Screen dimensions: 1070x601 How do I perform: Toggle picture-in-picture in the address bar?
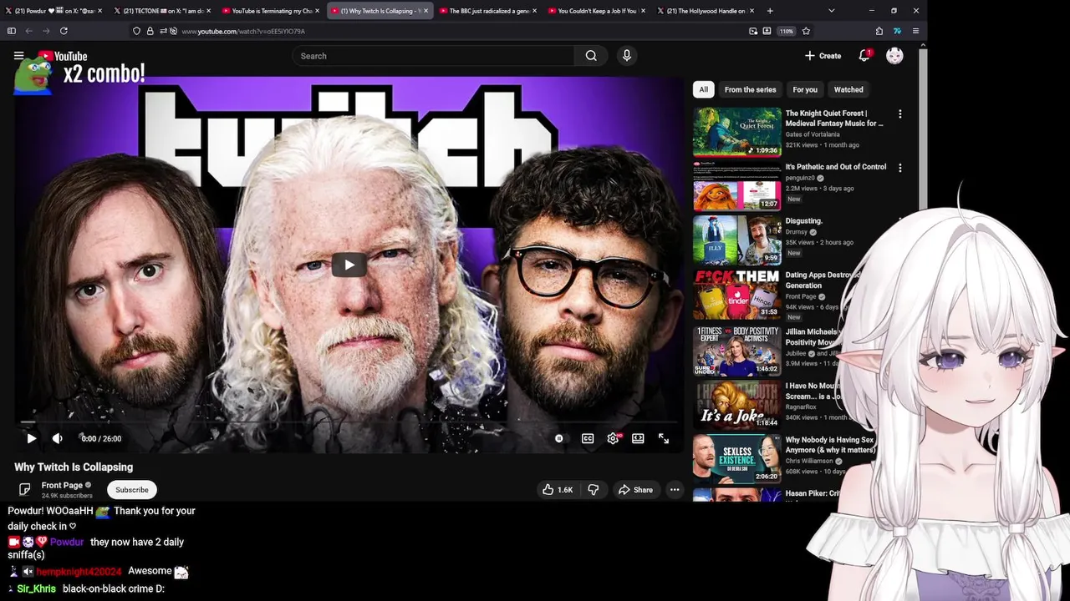(753, 31)
